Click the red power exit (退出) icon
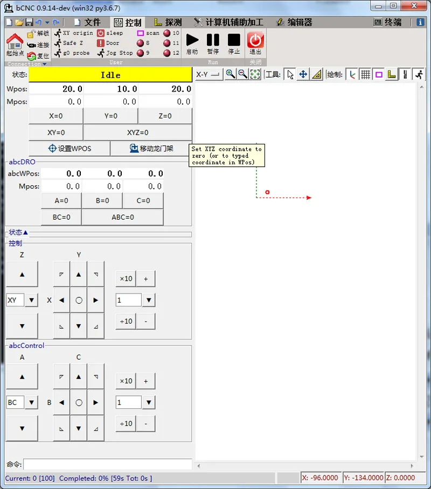The image size is (431, 489). tap(255, 40)
